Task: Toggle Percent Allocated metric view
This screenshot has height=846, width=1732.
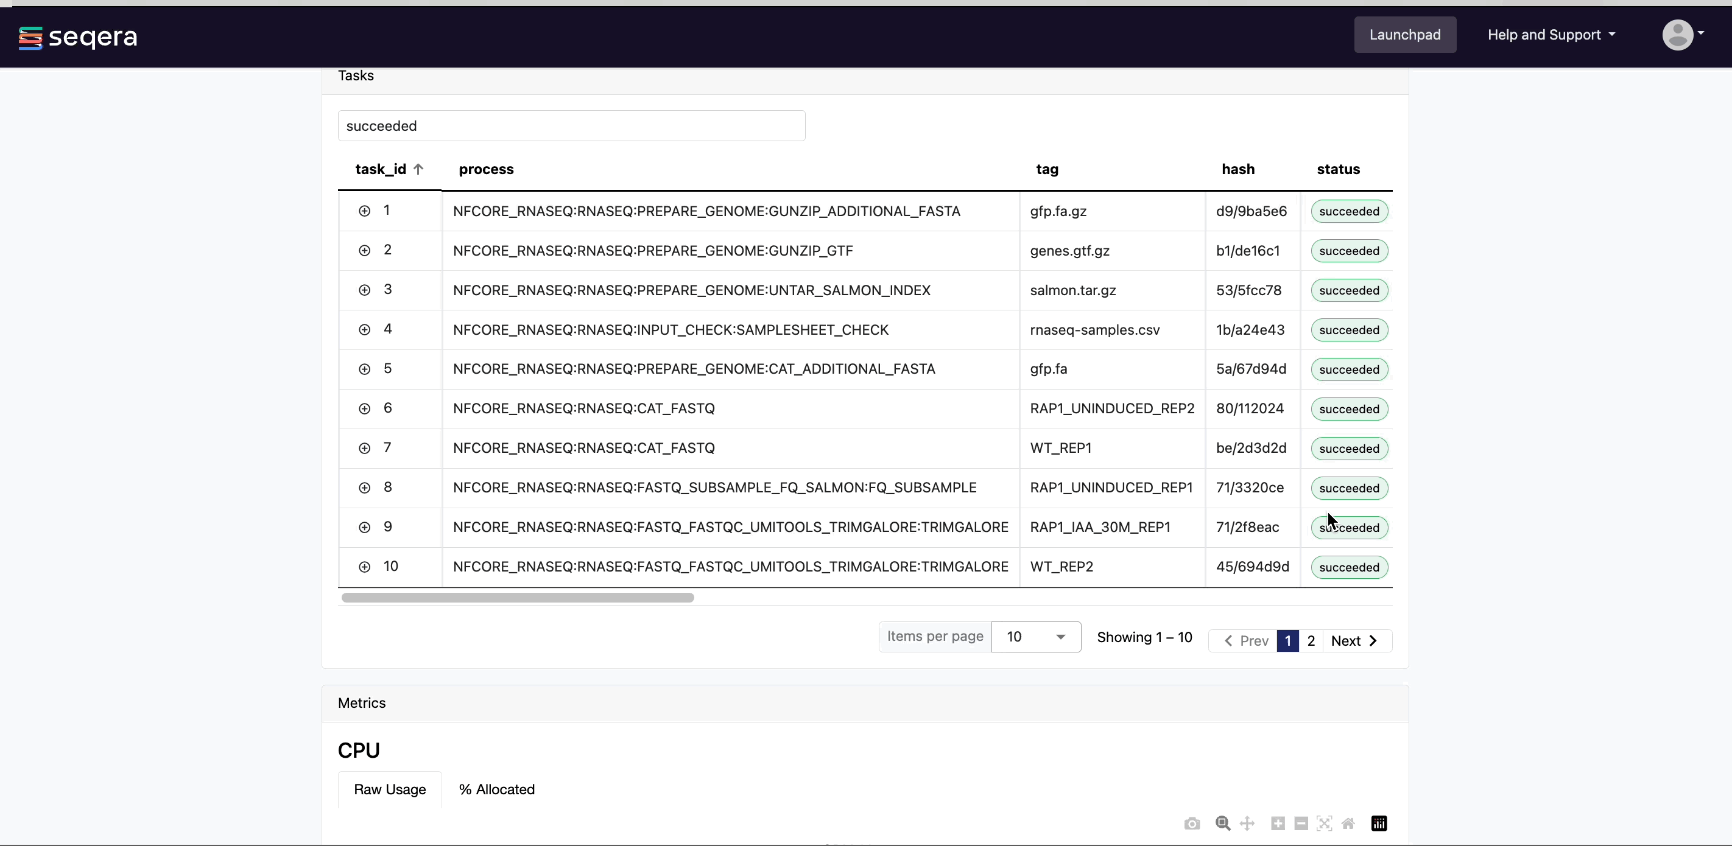Action: click(x=496, y=789)
